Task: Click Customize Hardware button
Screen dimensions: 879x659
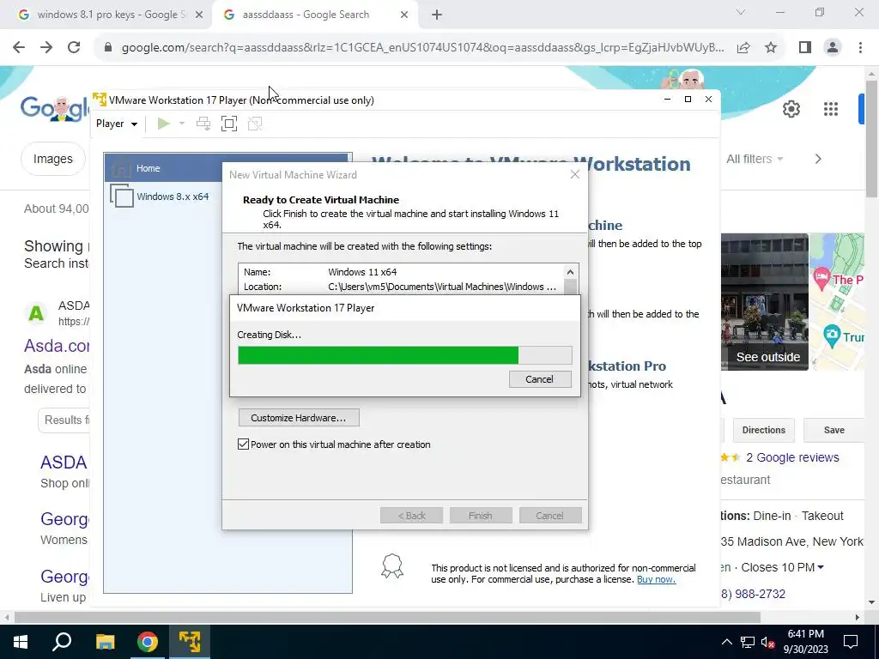Action: [x=299, y=418]
